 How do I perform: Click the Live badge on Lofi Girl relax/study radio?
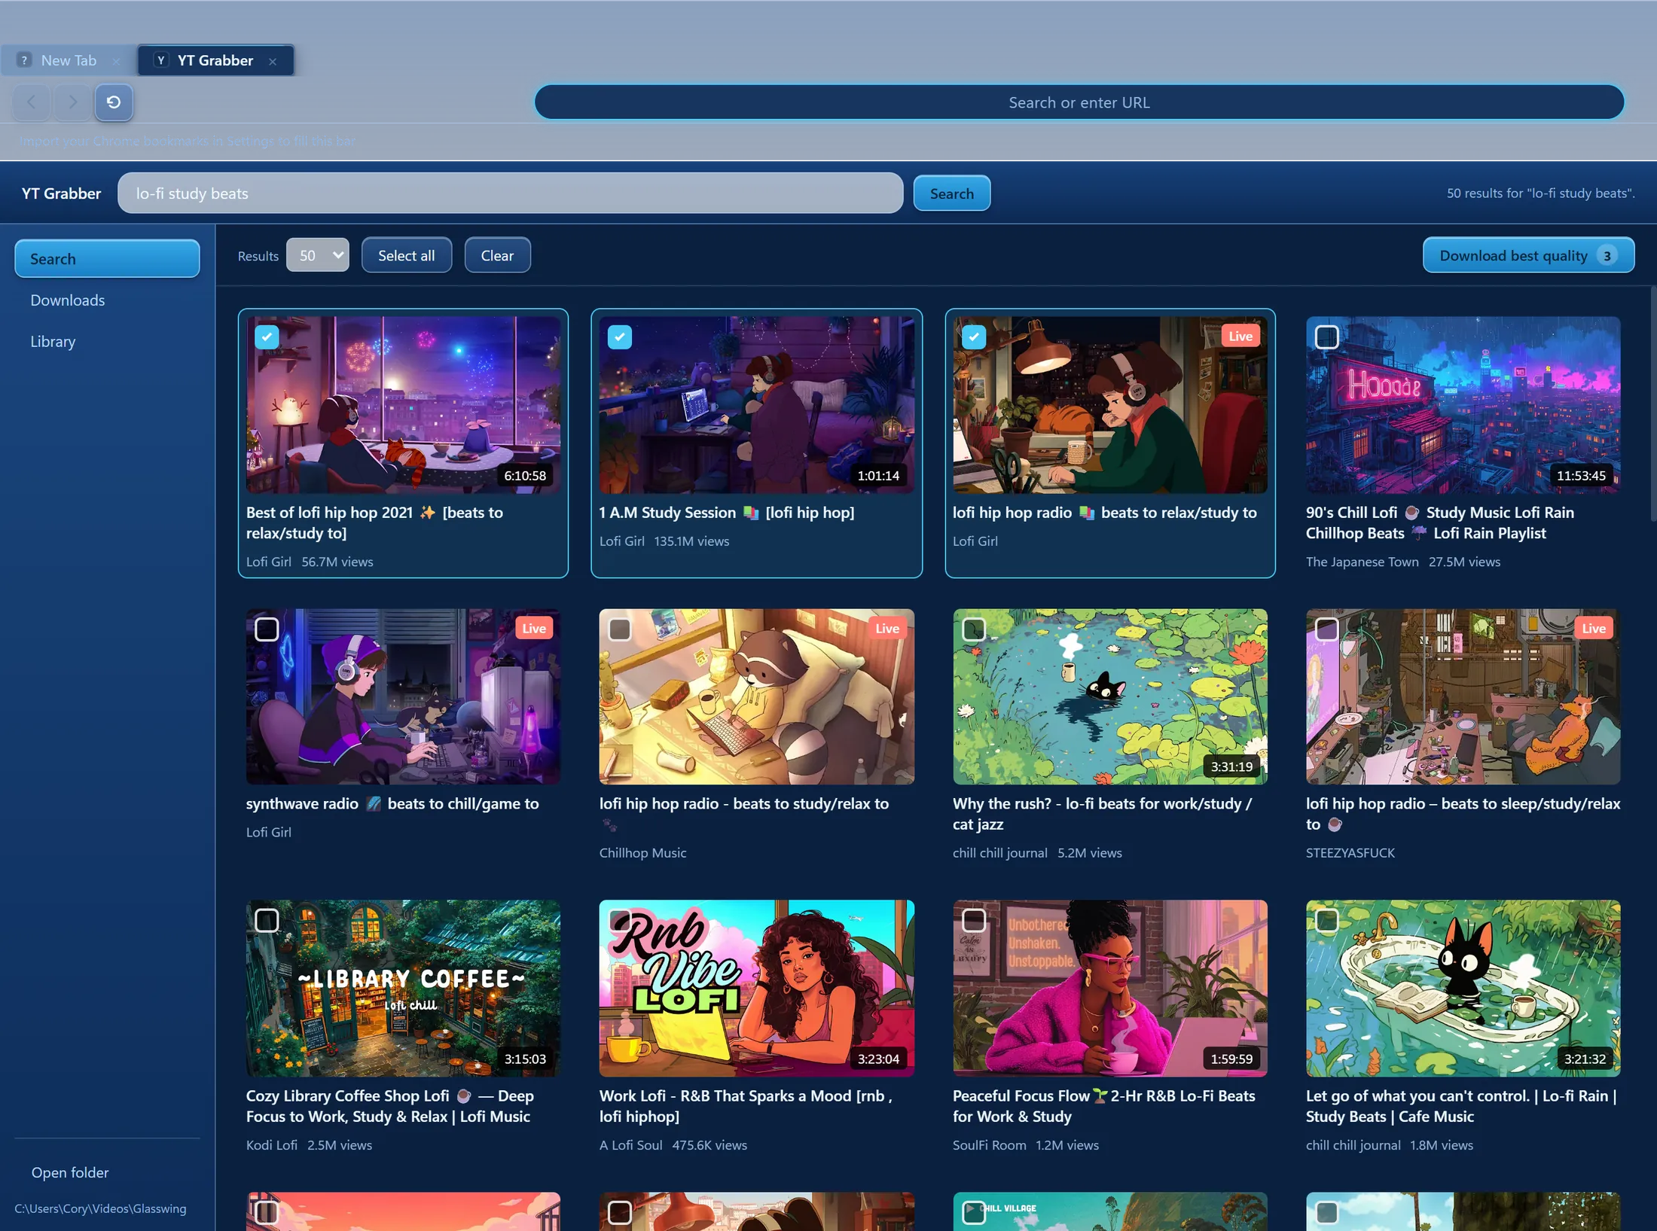[1240, 336]
